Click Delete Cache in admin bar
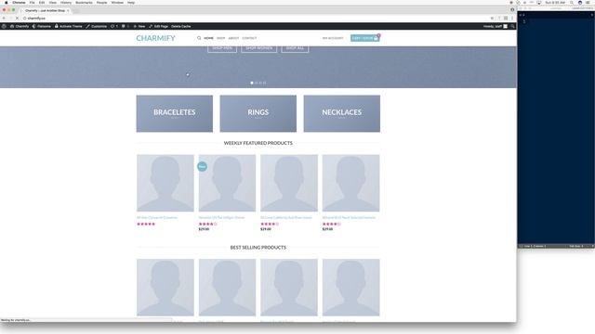595x334 pixels. click(181, 26)
